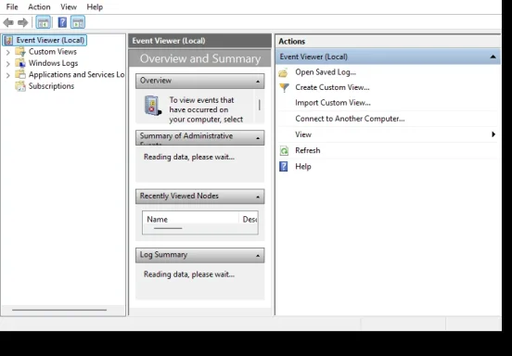Click the Forward arrow toolbar icon

(22, 22)
